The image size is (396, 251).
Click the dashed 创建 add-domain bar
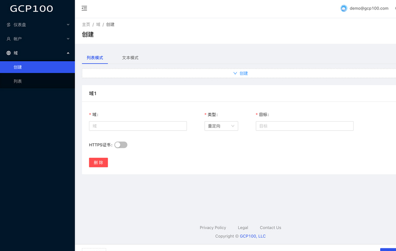pyautogui.click(x=240, y=73)
